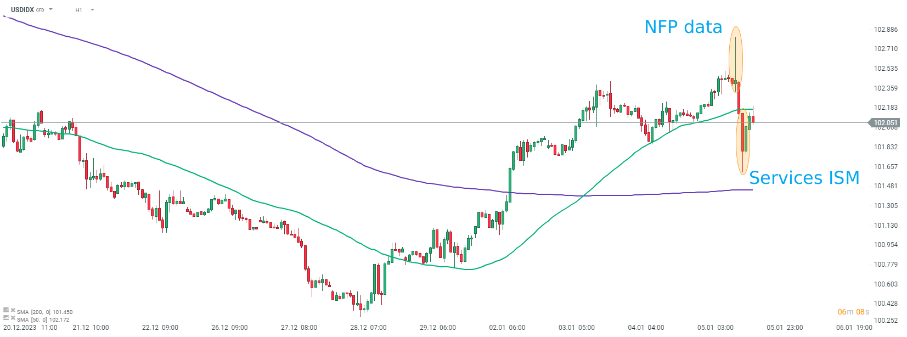Remove the SMA 200 indicator
This screenshot has width=907, height=337.
[13, 310]
